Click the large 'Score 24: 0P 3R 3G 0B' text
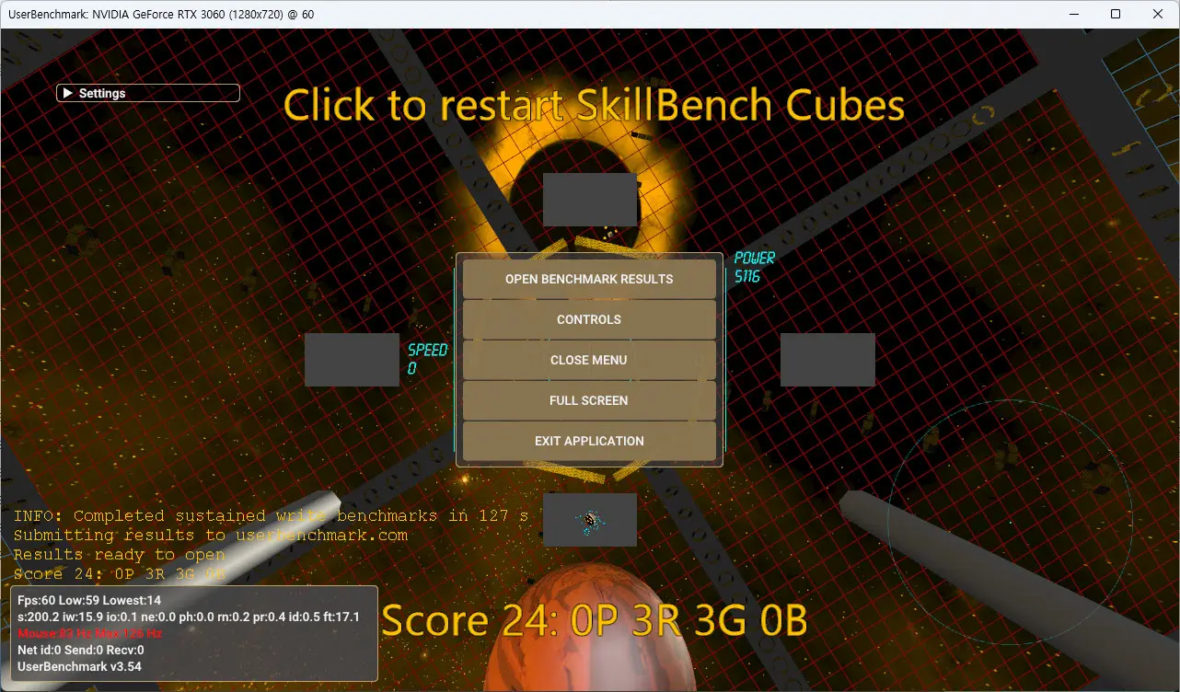The width and height of the screenshot is (1180, 692). (595, 621)
